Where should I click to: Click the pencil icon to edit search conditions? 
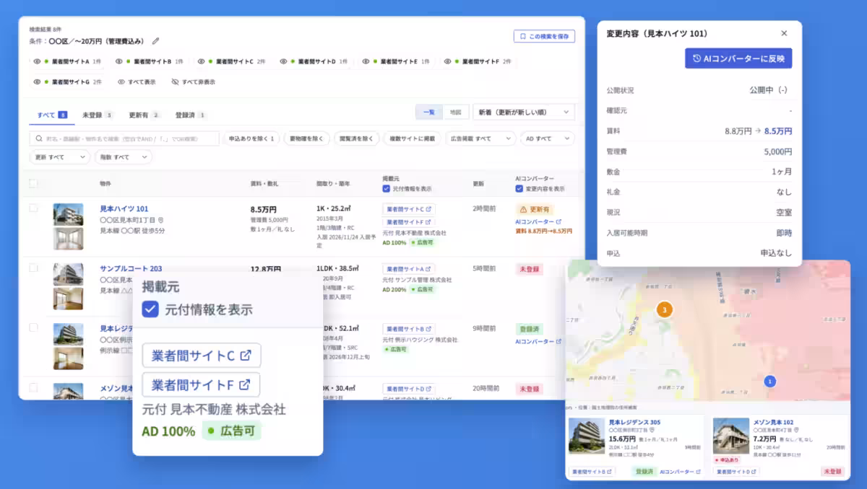(156, 41)
